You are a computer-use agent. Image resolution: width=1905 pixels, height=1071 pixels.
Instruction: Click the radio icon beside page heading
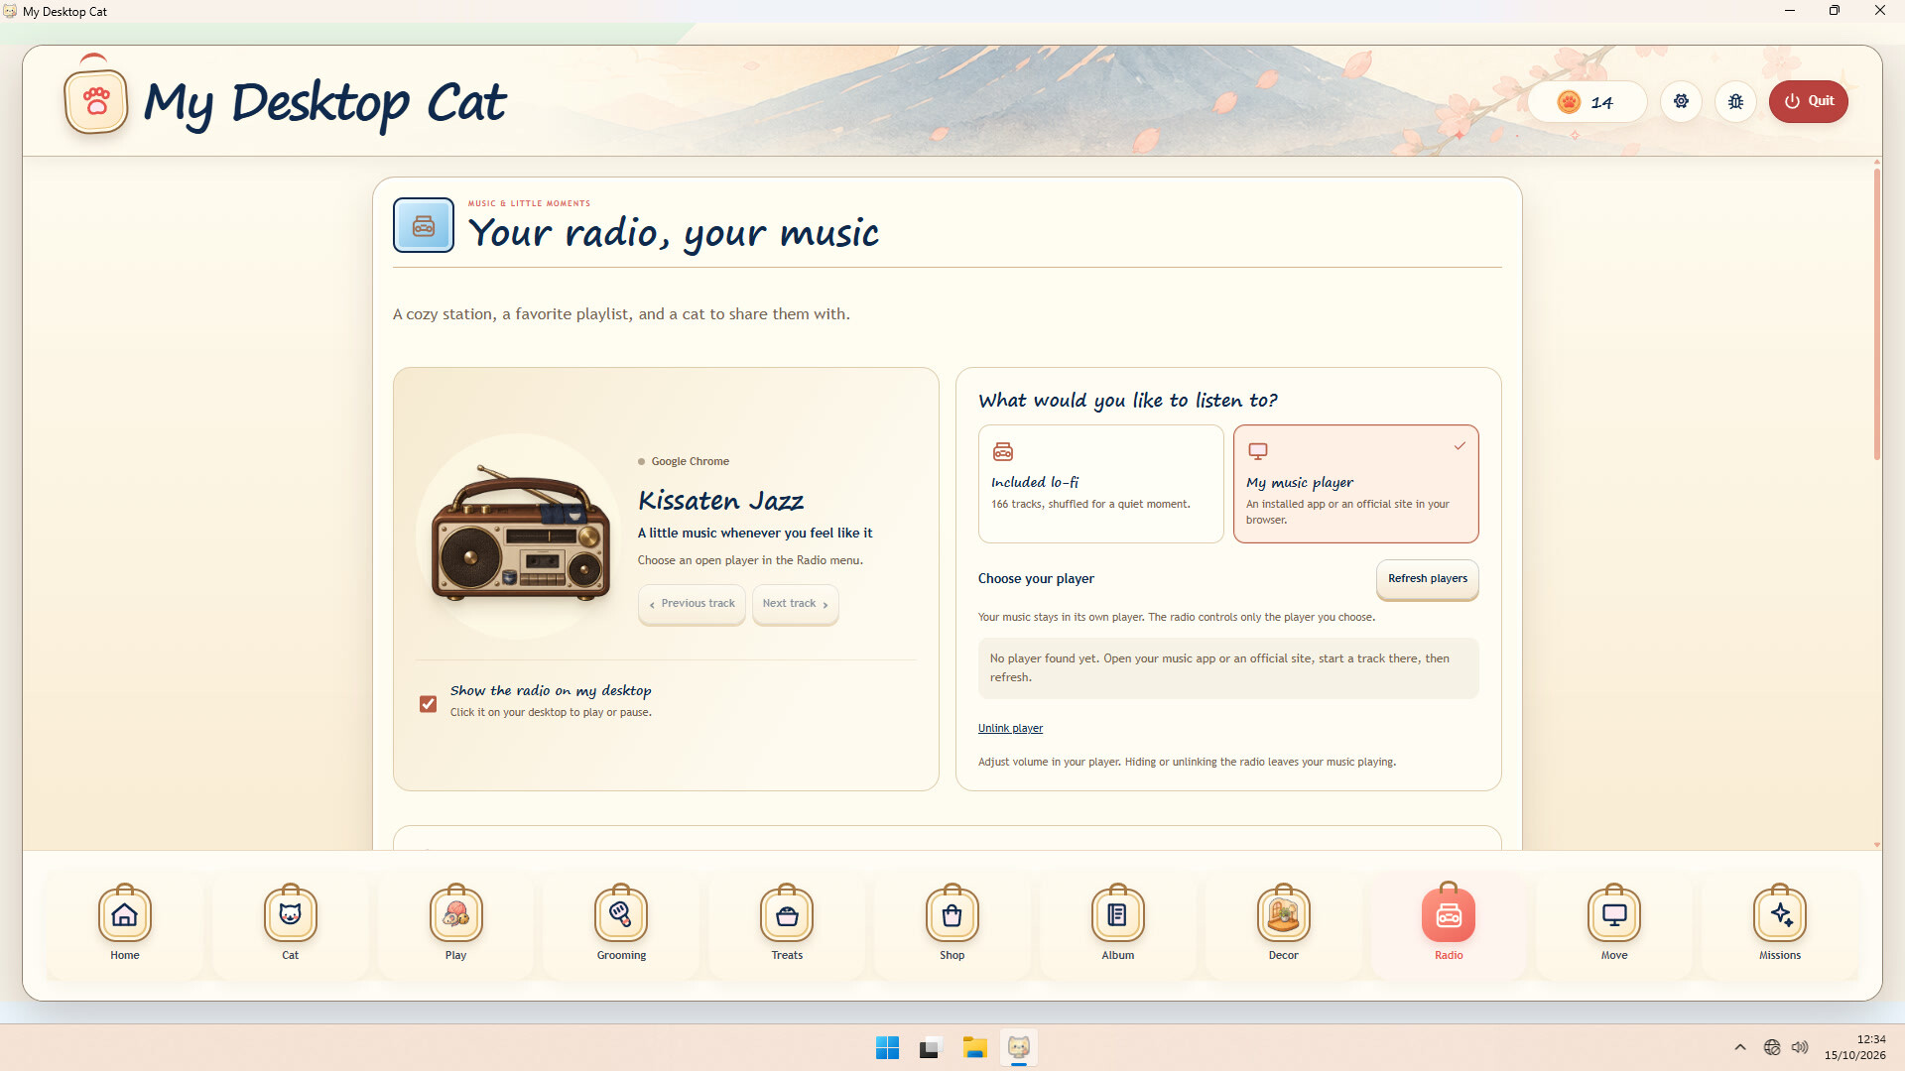424,225
